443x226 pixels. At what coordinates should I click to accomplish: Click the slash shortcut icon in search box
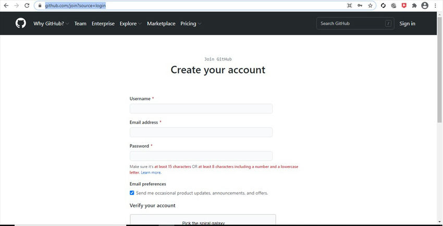tap(388, 23)
